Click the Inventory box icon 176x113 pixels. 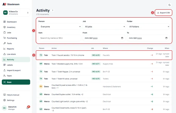pos(4,27)
